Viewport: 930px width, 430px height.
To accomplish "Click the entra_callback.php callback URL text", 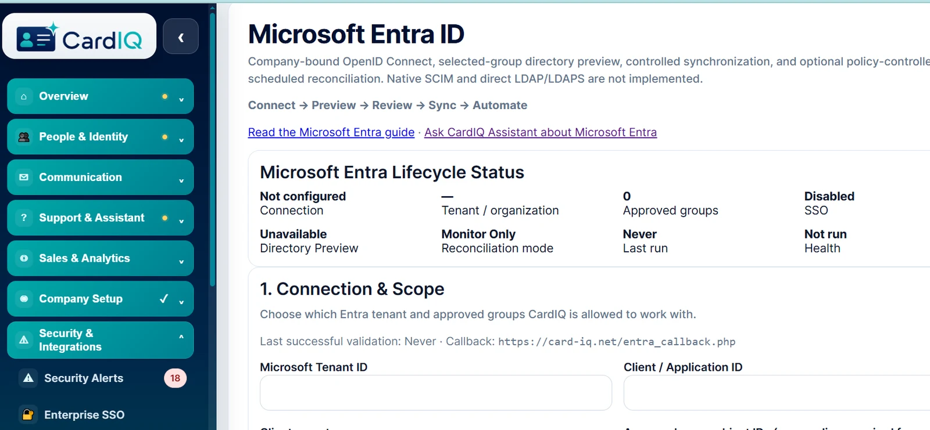I will pyautogui.click(x=617, y=342).
